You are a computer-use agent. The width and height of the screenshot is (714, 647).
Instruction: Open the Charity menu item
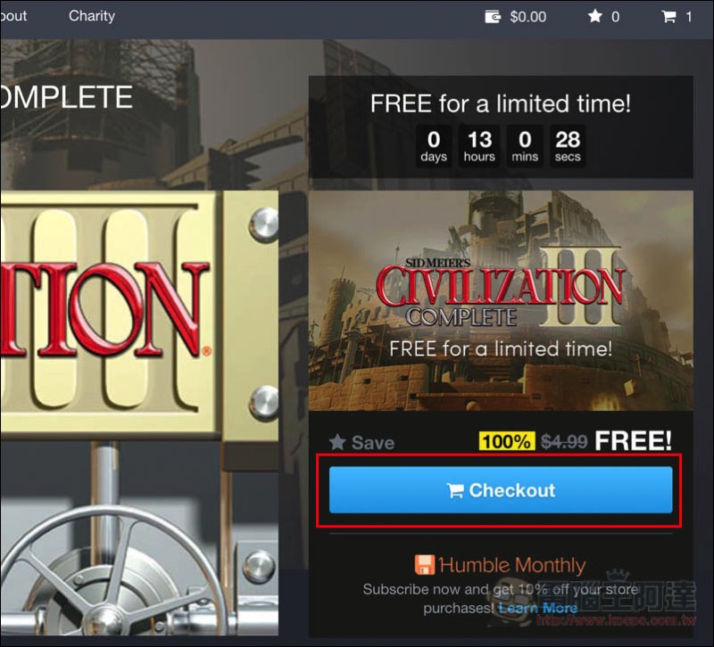[92, 16]
